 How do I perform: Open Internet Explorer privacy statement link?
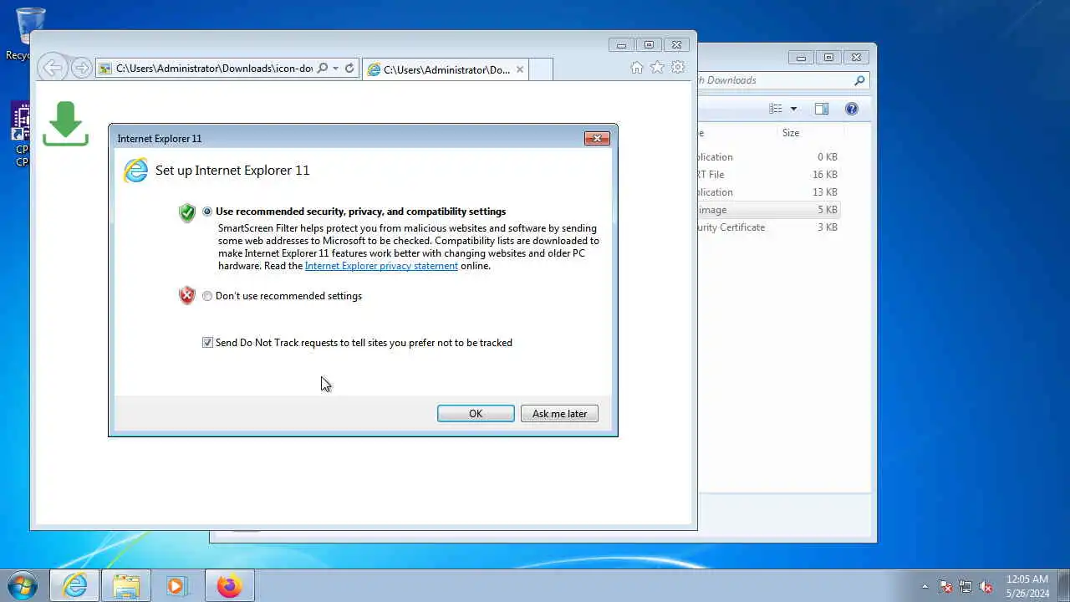[381, 266]
